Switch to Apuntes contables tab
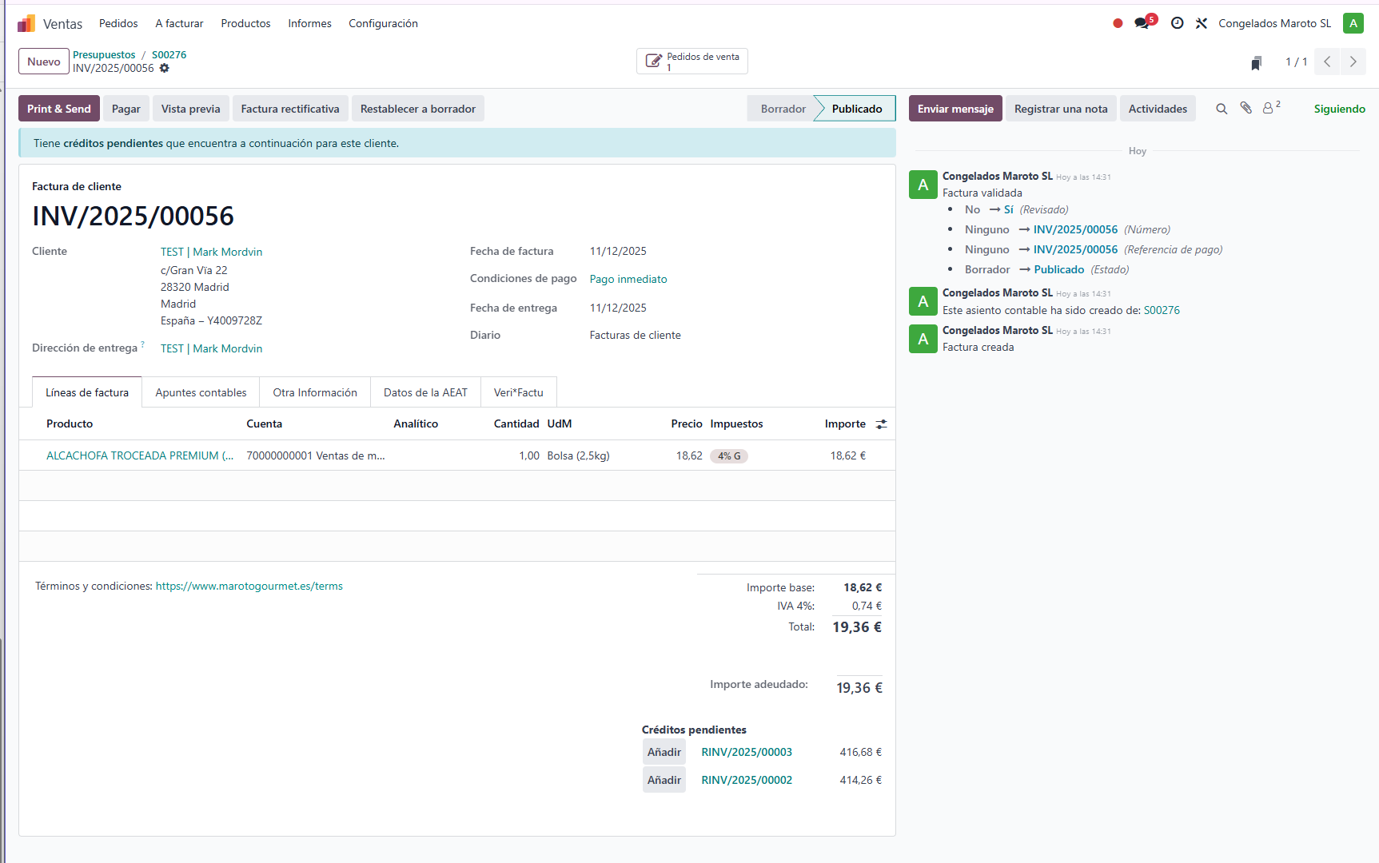Image resolution: width=1379 pixels, height=863 pixels. point(201,392)
